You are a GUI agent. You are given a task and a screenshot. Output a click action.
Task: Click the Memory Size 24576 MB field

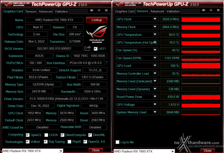click(x=39, y=92)
